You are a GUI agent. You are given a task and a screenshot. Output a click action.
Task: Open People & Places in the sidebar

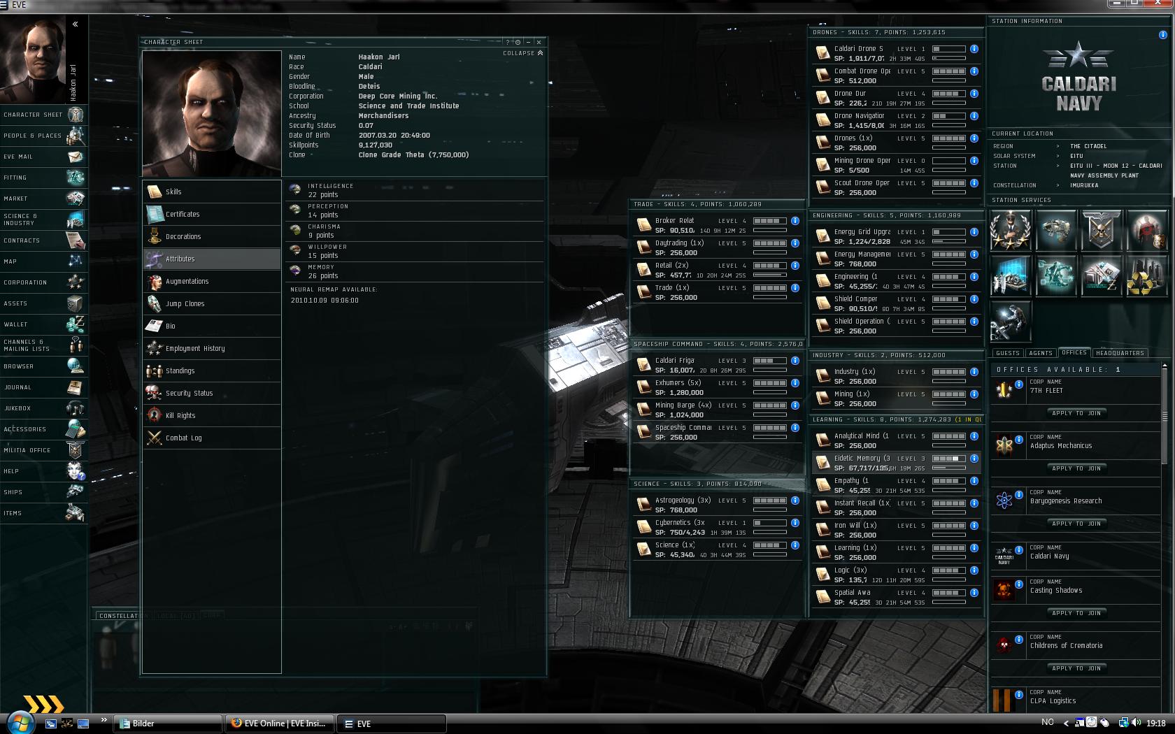click(43, 136)
